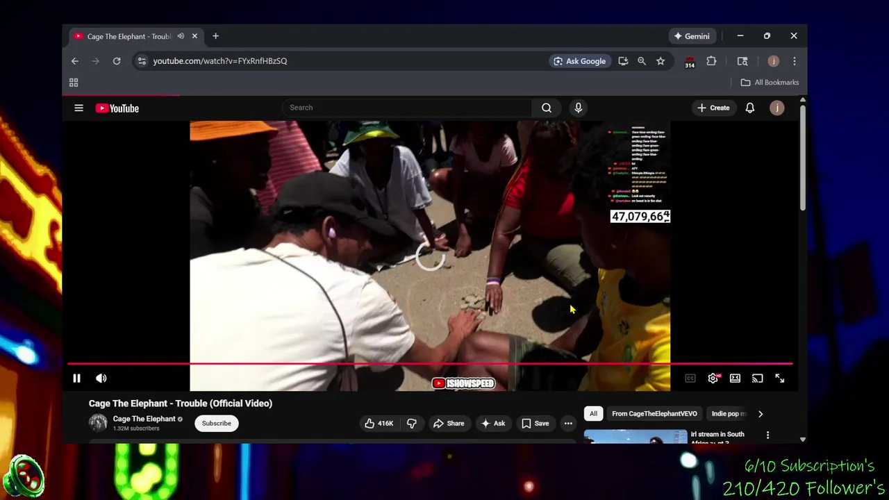Toggle closed captions on the player
Viewport: 889px width, 500px height.
pyautogui.click(x=690, y=378)
